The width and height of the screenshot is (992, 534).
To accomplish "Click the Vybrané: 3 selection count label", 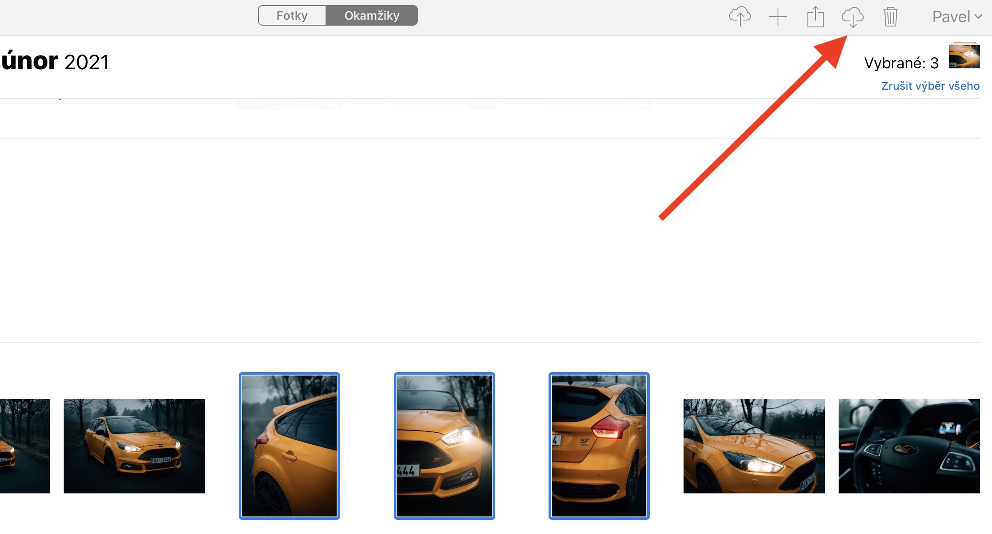I will click(901, 63).
